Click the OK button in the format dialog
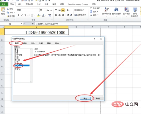This screenshot has height=114, width=141. point(85,98)
